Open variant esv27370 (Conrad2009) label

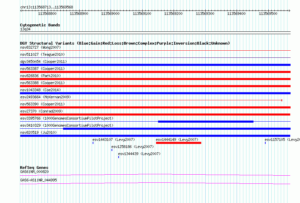pyautogui.click(x=41, y=111)
